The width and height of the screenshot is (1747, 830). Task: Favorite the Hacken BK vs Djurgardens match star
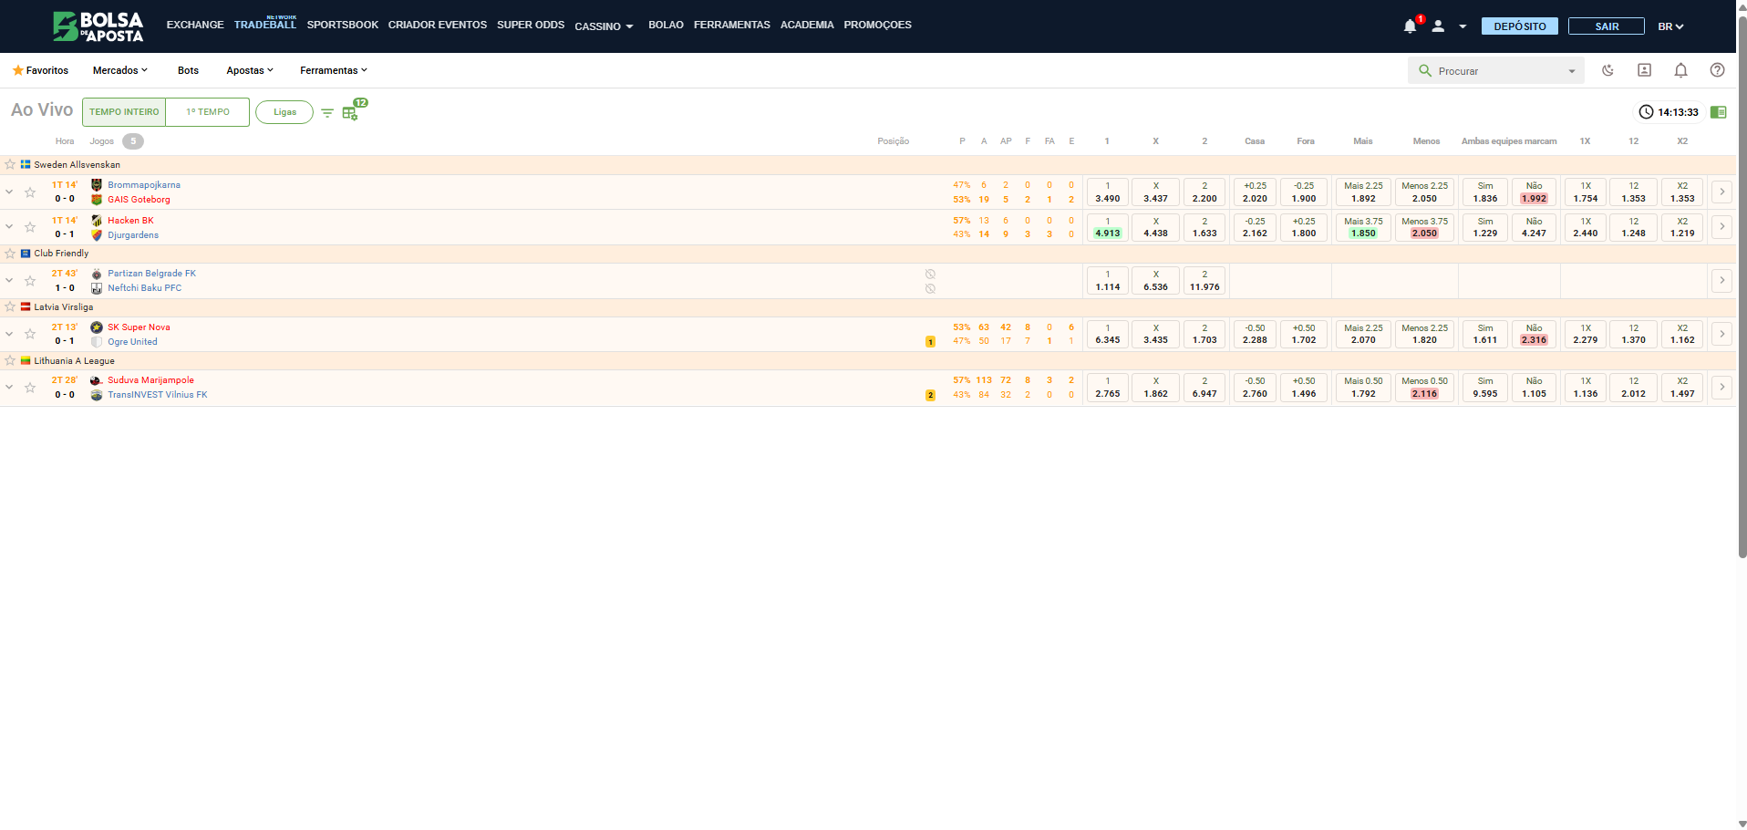coord(30,227)
